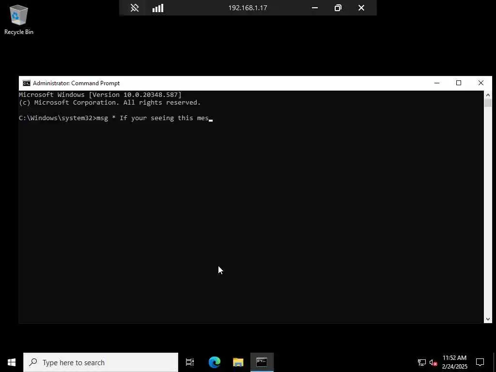Check the connection signal strength icon

[158, 8]
